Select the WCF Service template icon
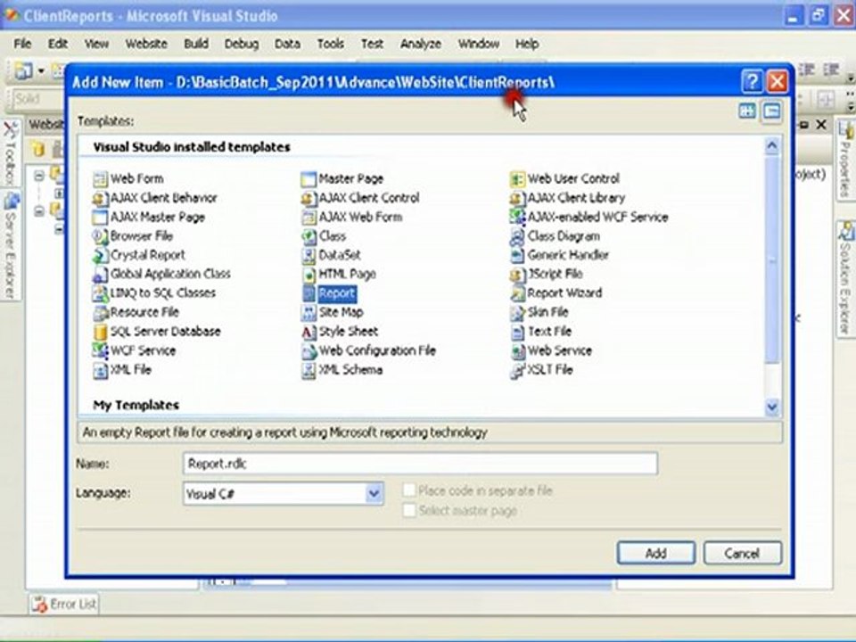Image resolution: width=856 pixels, height=642 pixels. pos(100,350)
